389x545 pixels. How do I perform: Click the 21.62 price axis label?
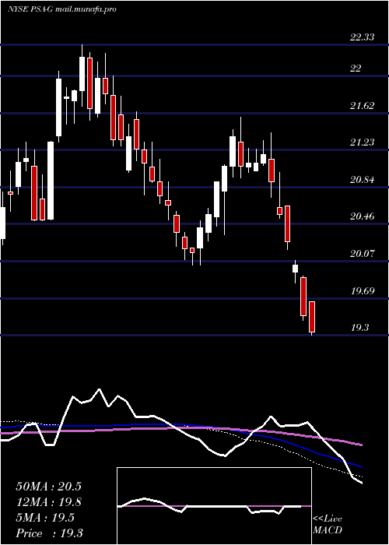point(363,106)
